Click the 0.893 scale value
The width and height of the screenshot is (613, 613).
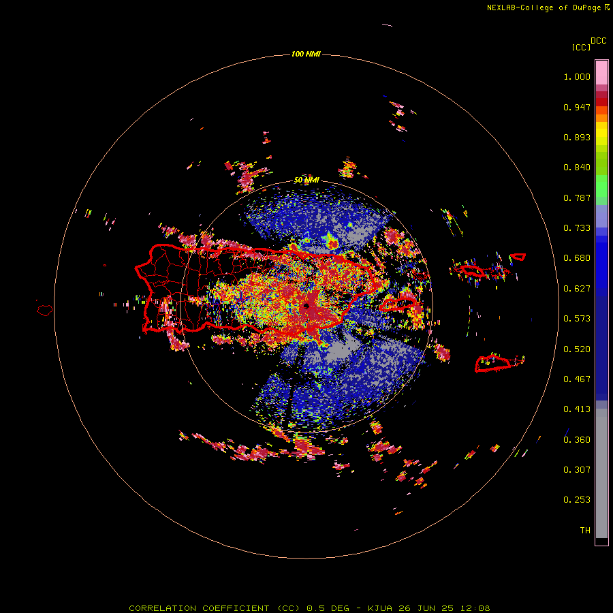(577, 137)
